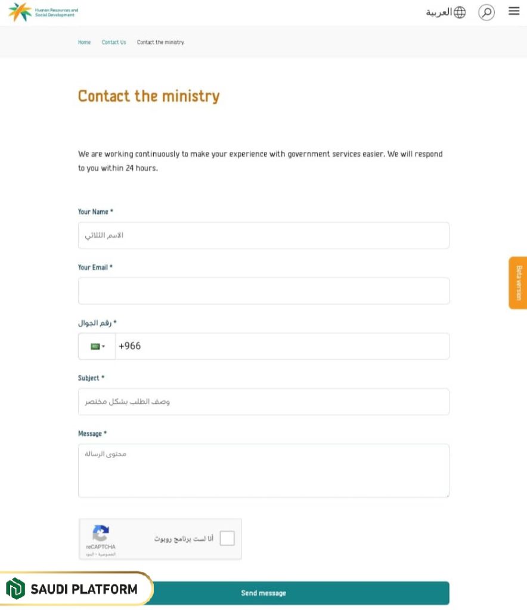527x610 pixels.
Task: Open the hamburger navigation menu
Action: point(513,10)
